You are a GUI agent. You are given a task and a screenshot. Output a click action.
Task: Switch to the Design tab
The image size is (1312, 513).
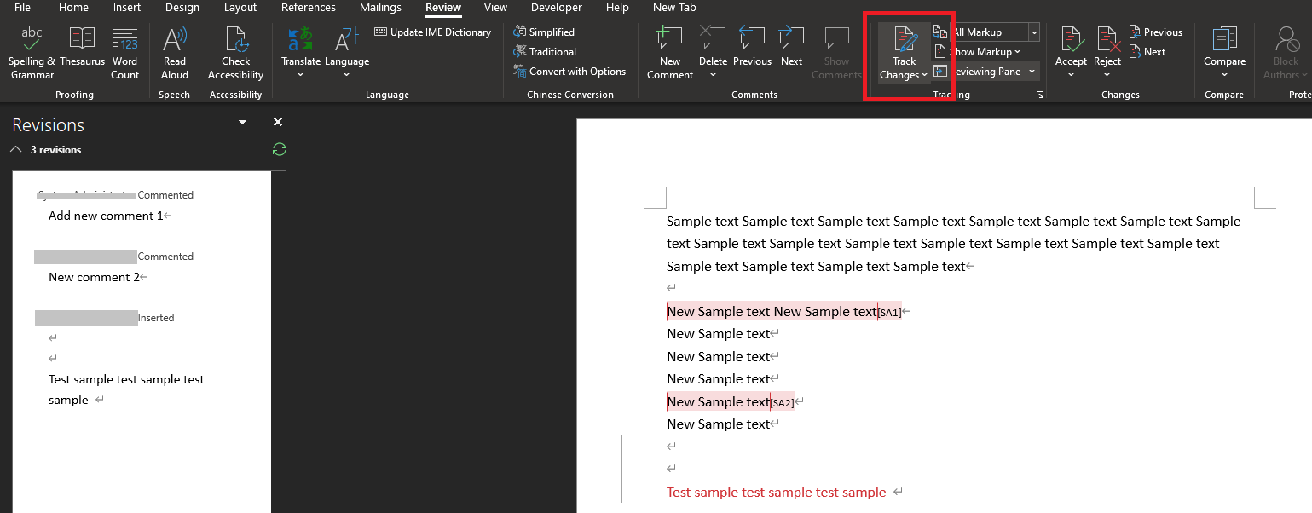(x=182, y=8)
